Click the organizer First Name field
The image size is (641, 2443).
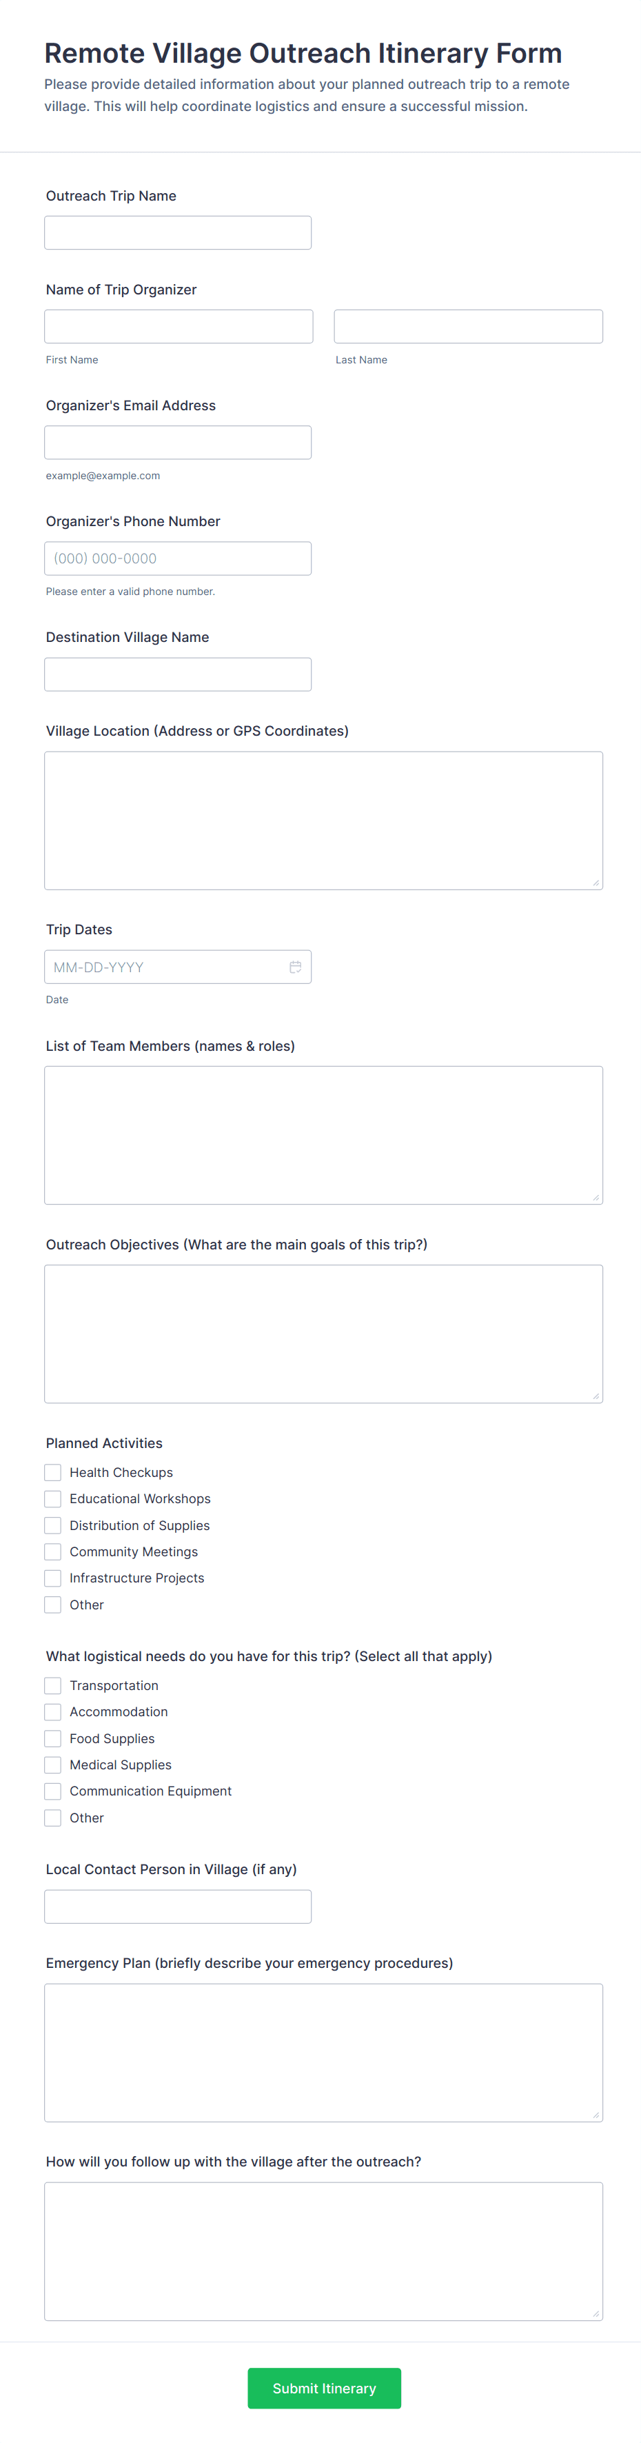coord(179,328)
